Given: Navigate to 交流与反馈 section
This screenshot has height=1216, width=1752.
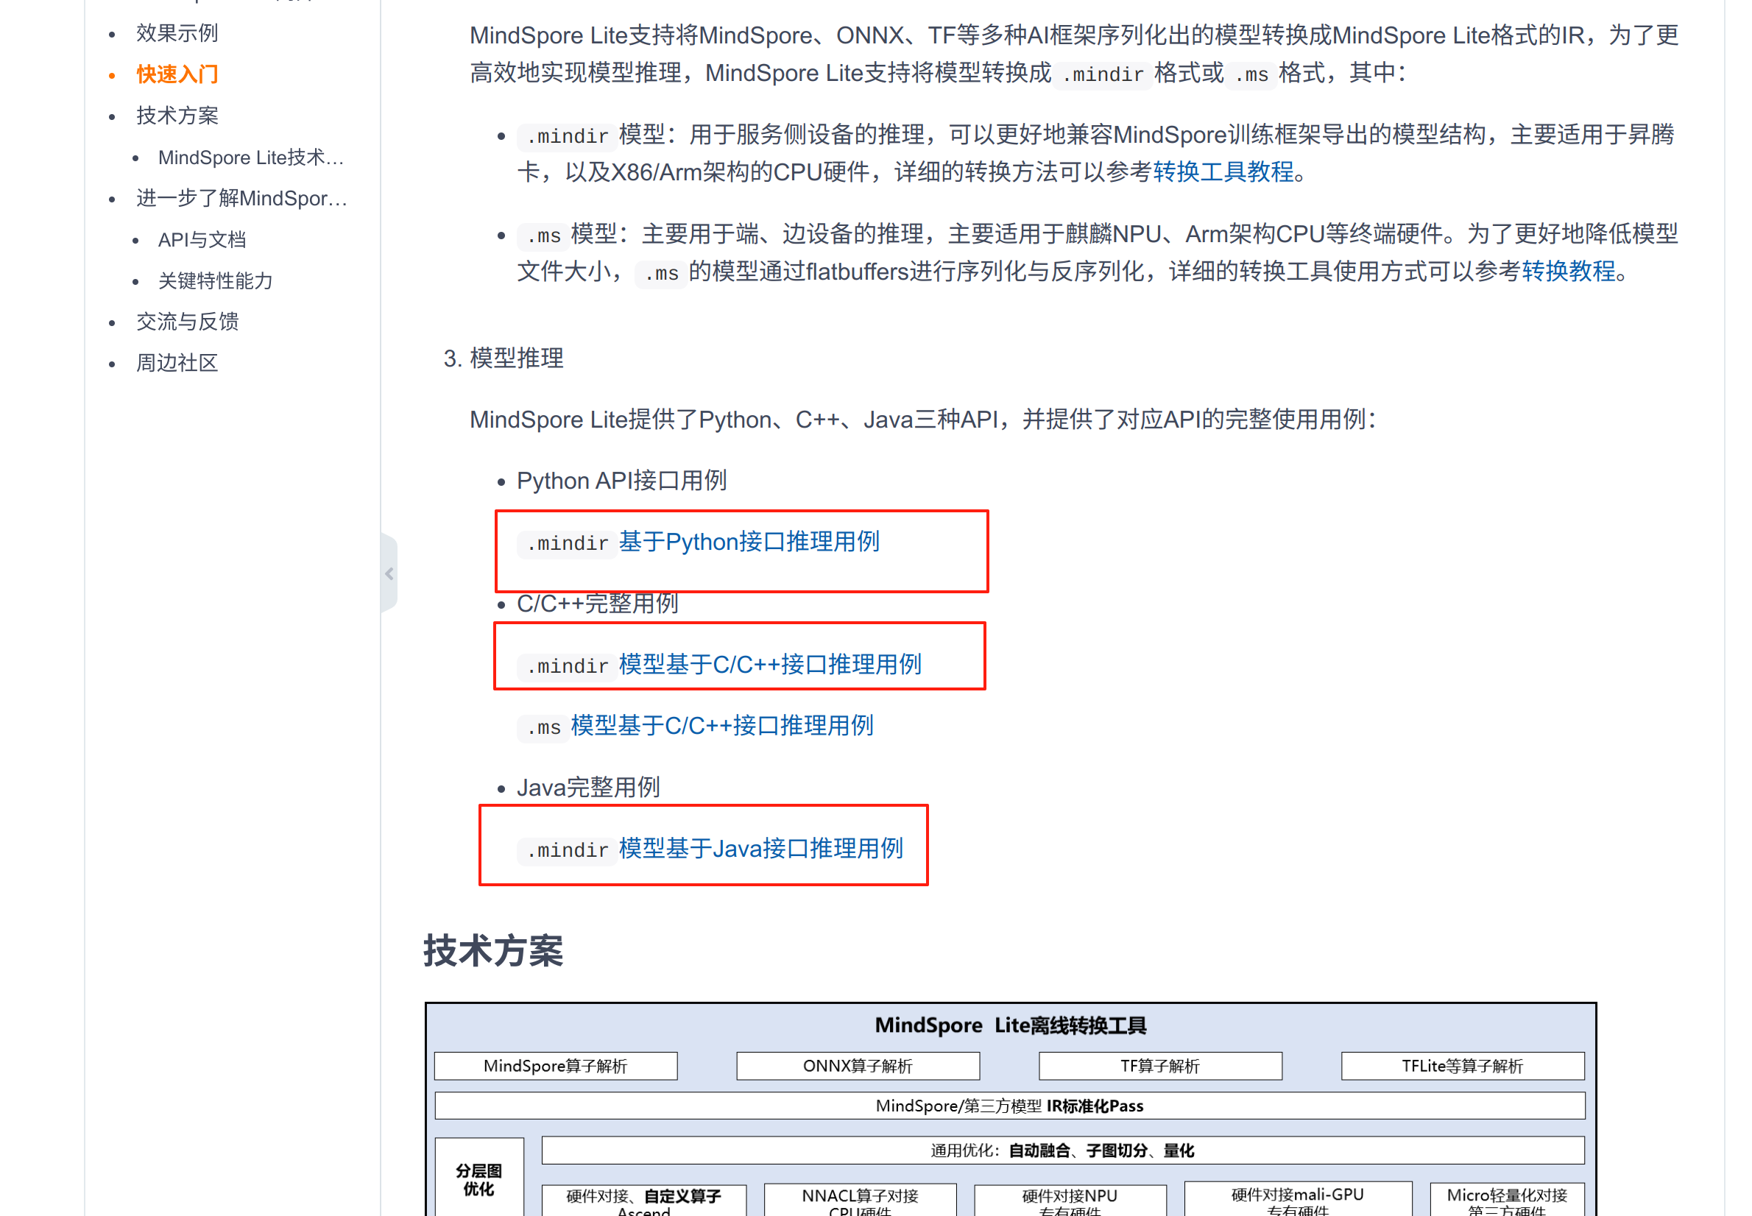Looking at the screenshot, I should pos(188,322).
